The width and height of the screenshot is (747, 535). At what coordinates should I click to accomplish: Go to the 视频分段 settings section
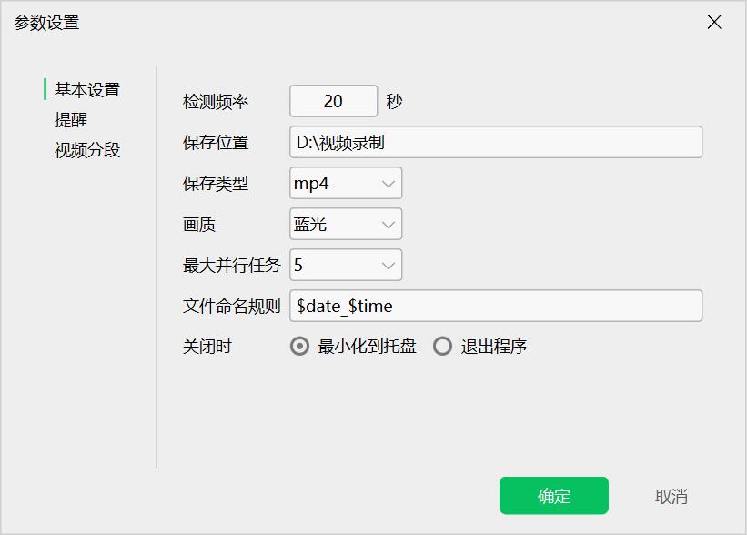[x=87, y=150]
